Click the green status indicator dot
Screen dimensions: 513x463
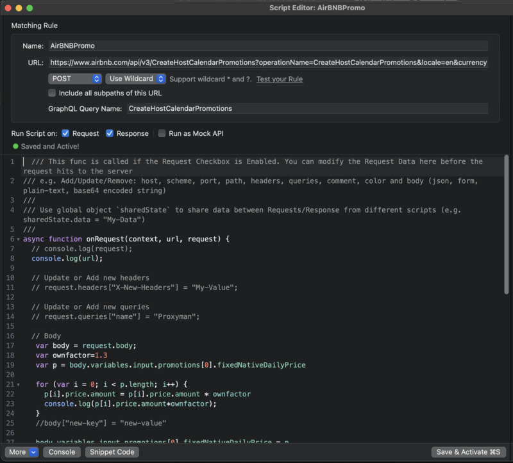point(16,147)
